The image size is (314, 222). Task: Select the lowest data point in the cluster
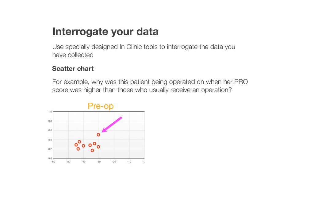(x=92, y=151)
